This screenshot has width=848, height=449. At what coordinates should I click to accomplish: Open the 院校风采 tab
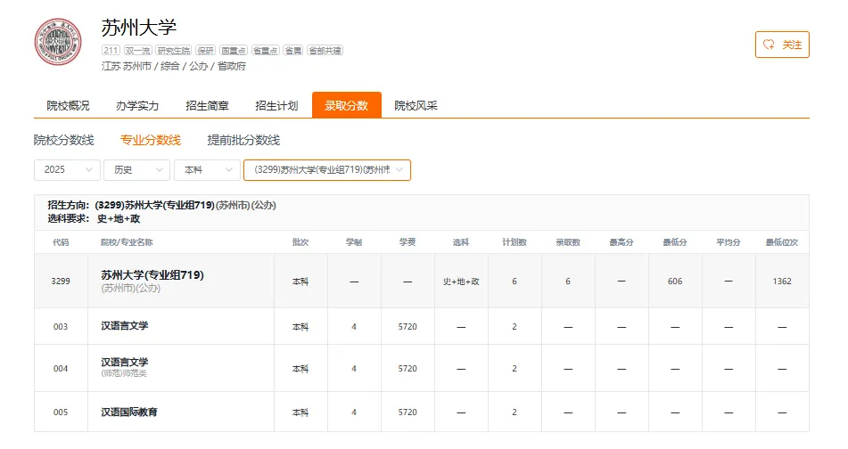pyautogui.click(x=416, y=105)
